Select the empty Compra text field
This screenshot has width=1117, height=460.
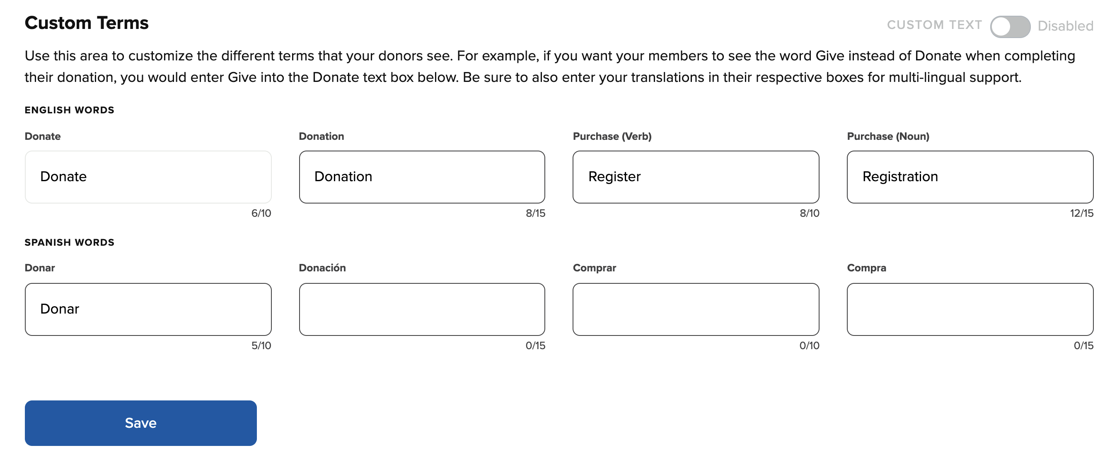point(970,309)
